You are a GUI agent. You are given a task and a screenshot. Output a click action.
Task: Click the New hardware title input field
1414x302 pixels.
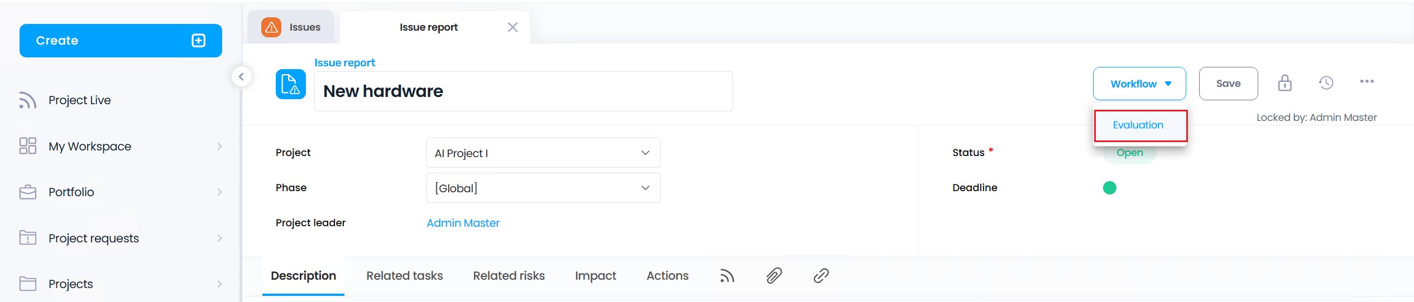523,91
